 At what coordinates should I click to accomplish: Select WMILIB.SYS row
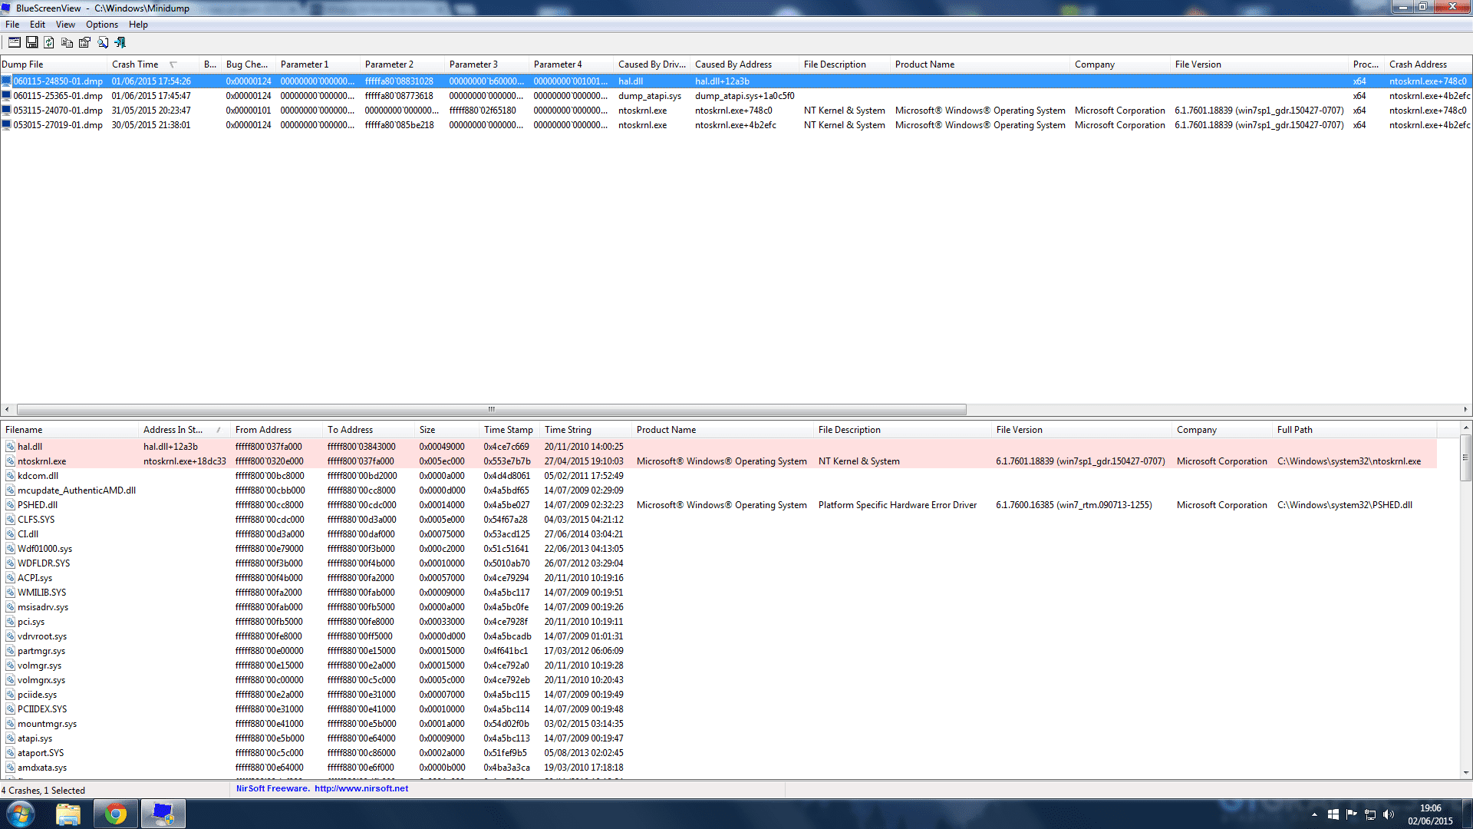coord(719,593)
